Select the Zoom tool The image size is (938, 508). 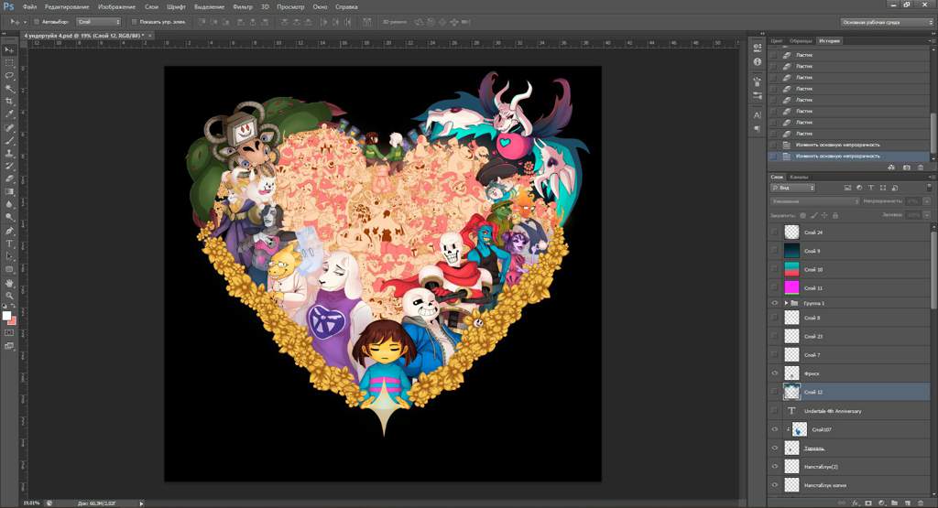point(9,296)
